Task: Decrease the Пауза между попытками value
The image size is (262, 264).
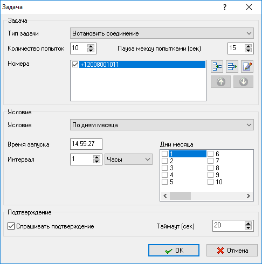Action: click(248, 51)
